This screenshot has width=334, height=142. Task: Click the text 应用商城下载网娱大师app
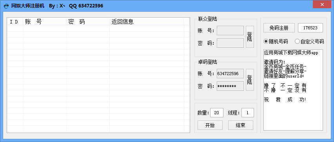(x=291, y=53)
